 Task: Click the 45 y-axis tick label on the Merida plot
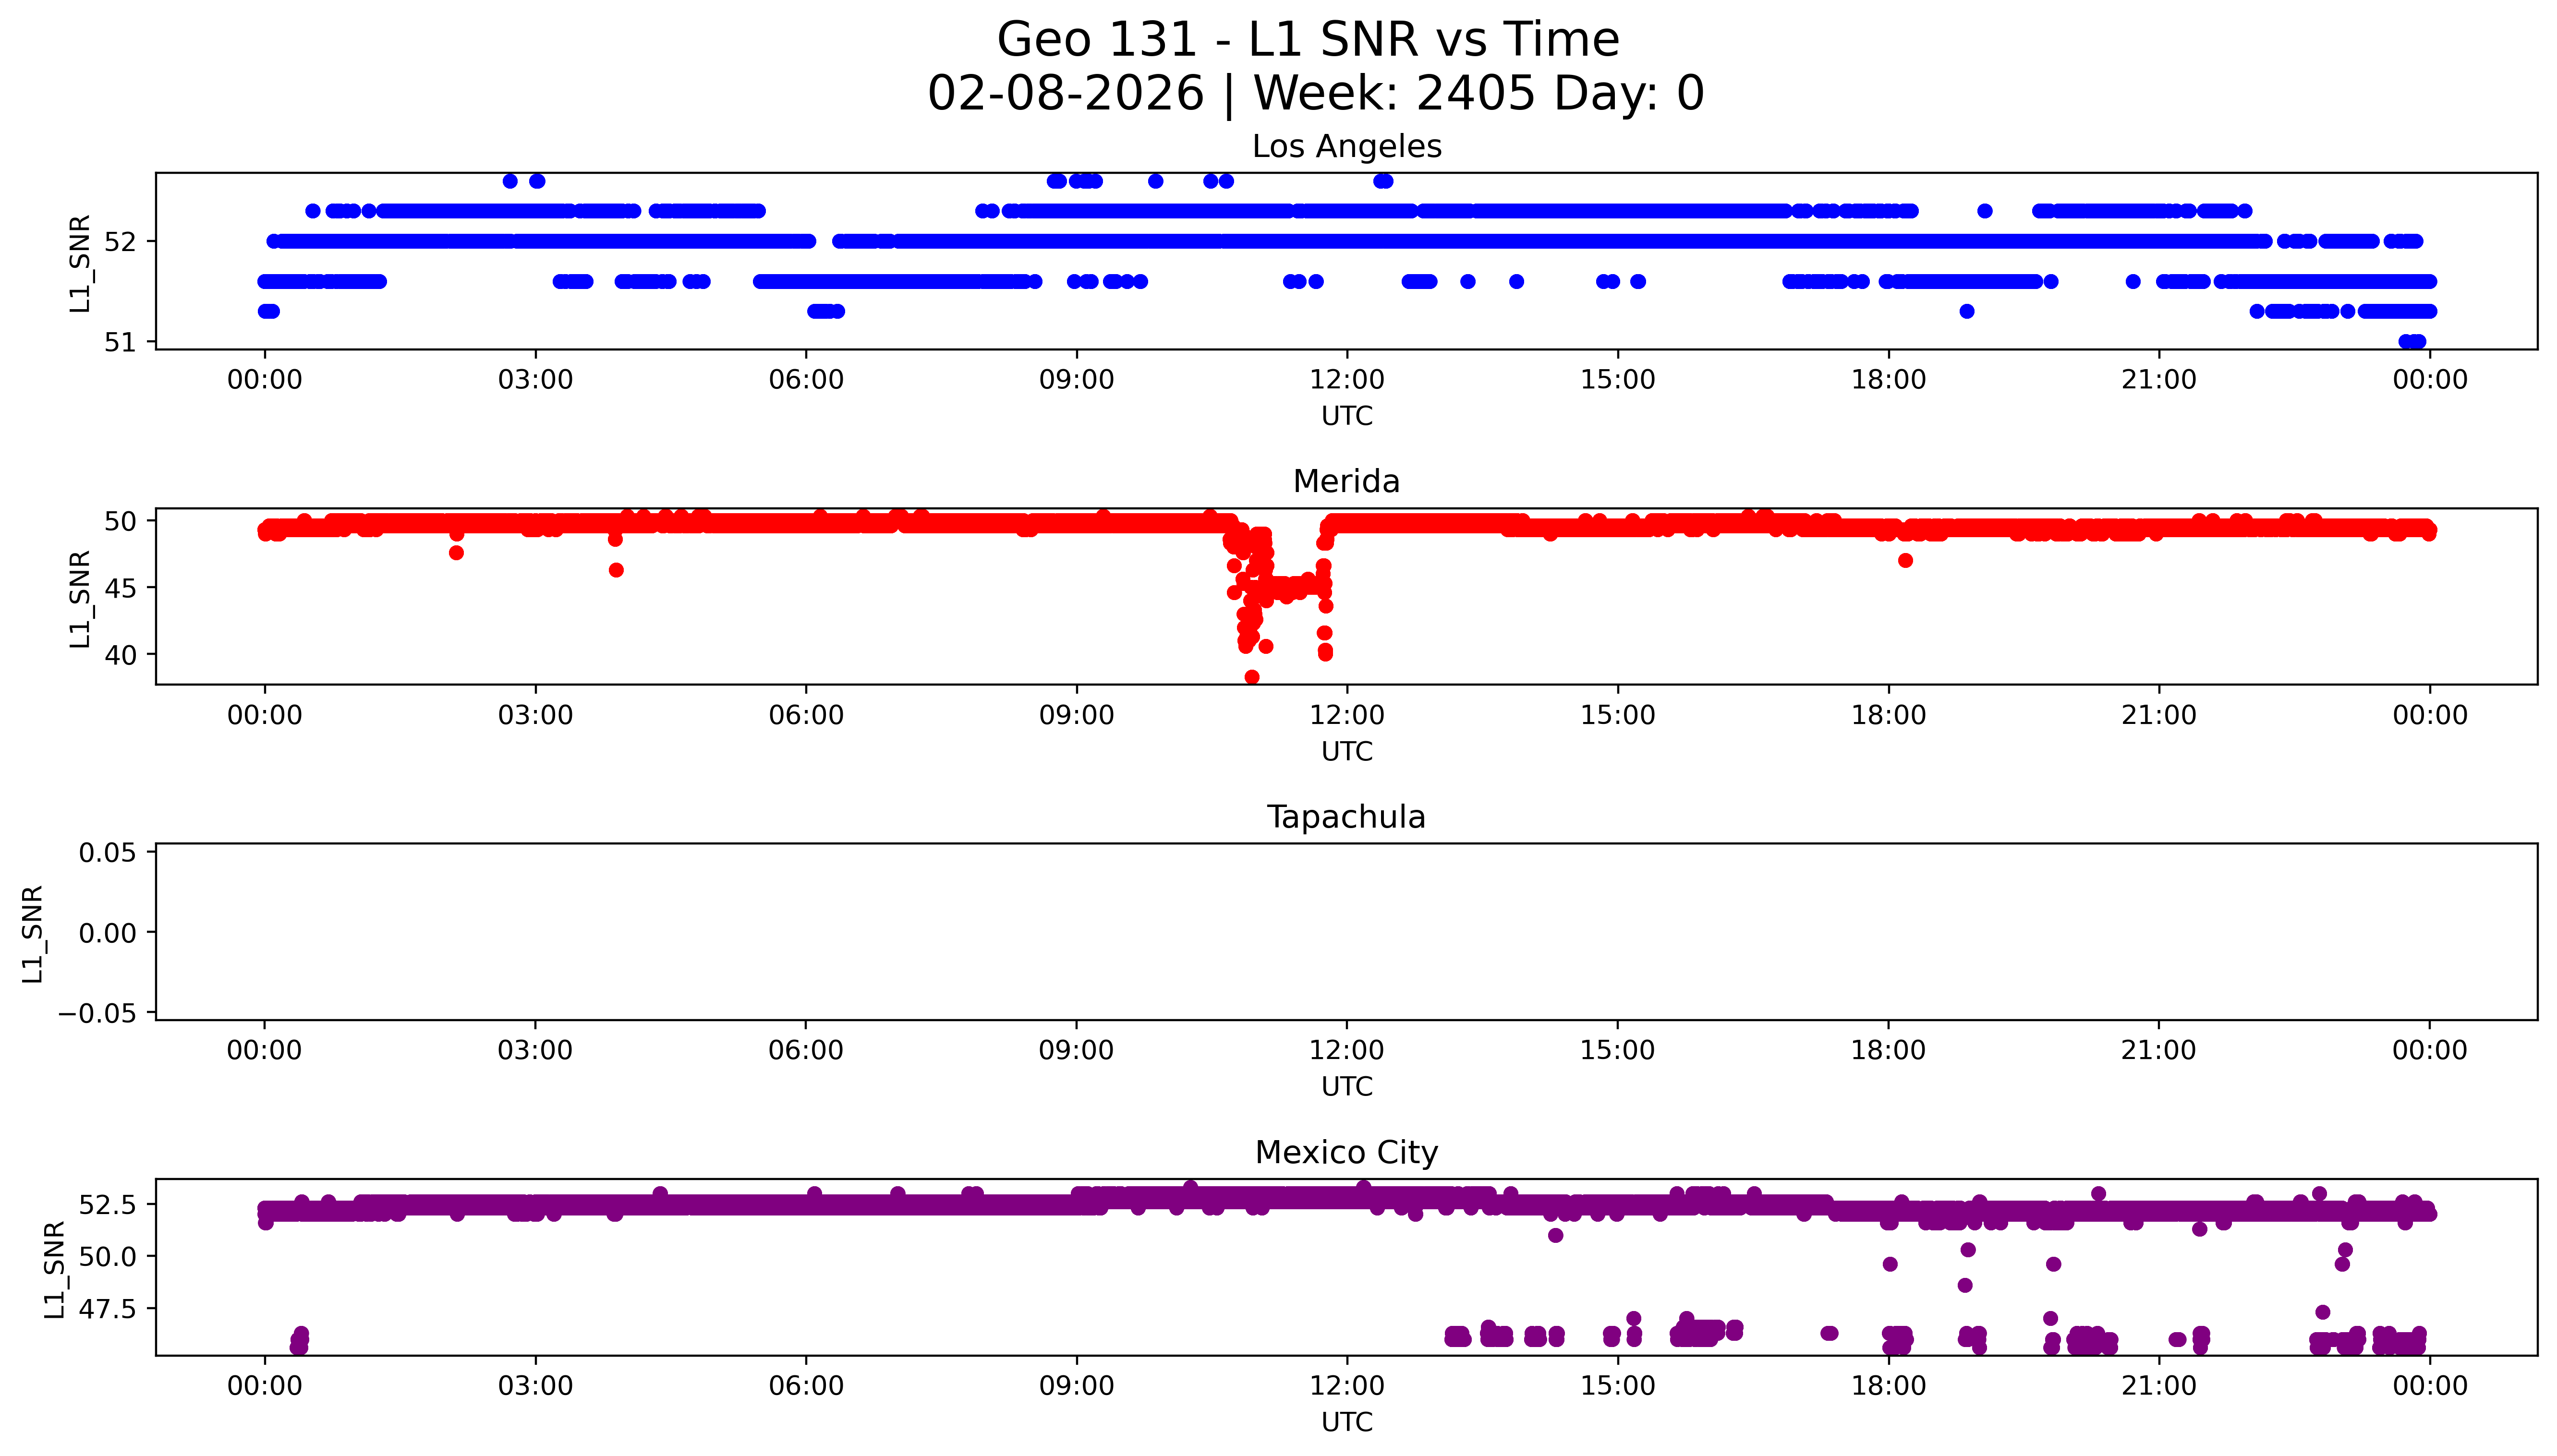point(120,588)
